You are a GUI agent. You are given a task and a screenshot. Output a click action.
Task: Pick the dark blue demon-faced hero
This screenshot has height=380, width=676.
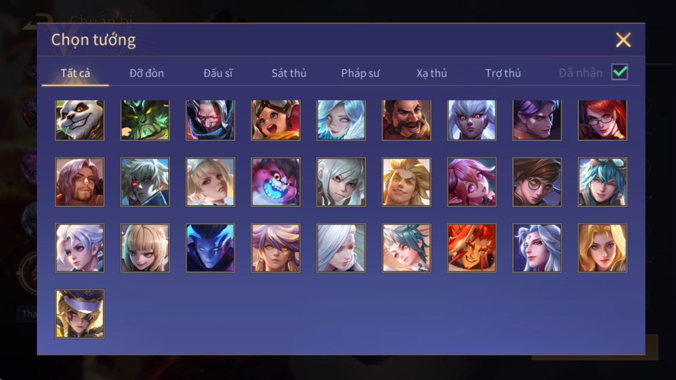pos(210,248)
